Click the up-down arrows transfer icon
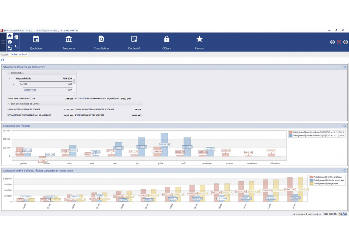The width and height of the screenshot is (349, 244). click(16, 47)
